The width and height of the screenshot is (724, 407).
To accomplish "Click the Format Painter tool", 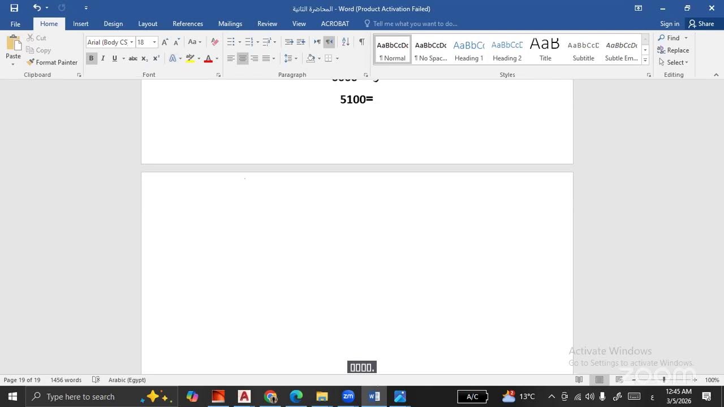I will [52, 62].
